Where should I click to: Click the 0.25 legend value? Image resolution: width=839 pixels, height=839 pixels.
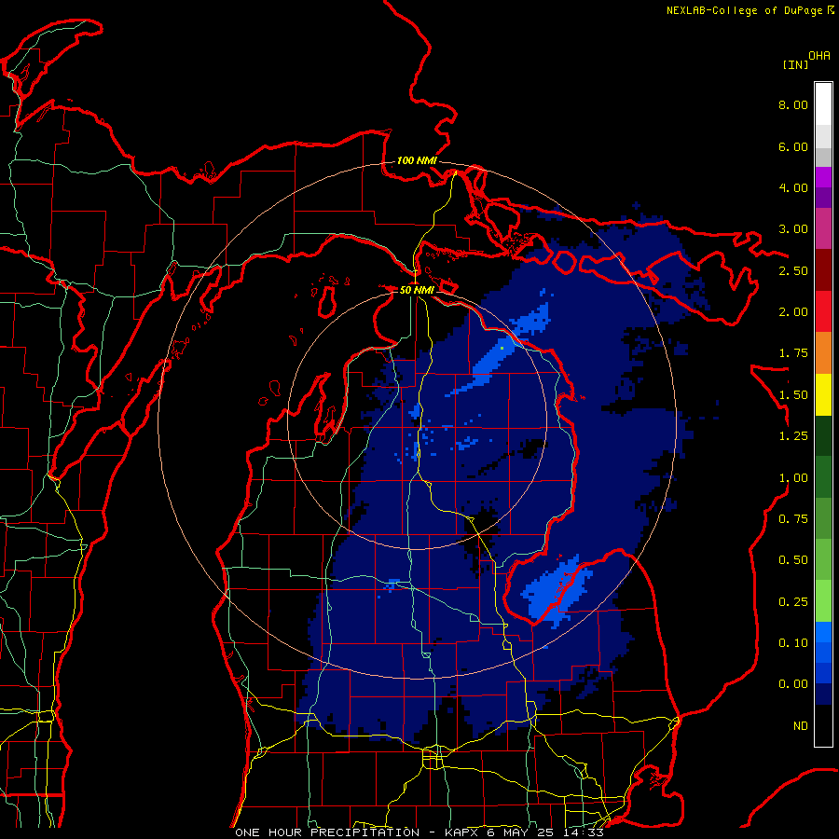click(x=793, y=602)
